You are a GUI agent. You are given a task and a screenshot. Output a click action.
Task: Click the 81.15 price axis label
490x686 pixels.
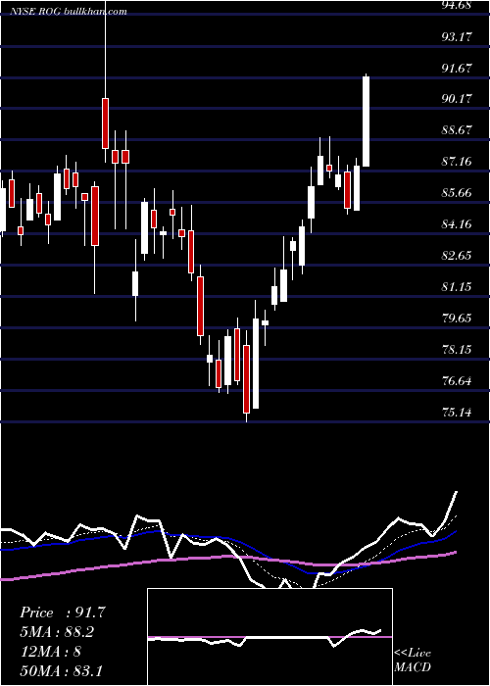pos(458,287)
